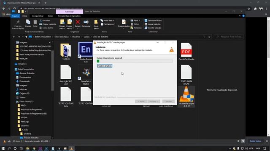Image resolution: width=270 pixels, height=151 pixels.
Task: Refresh the Explorer address bar
Action: point(209,36)
